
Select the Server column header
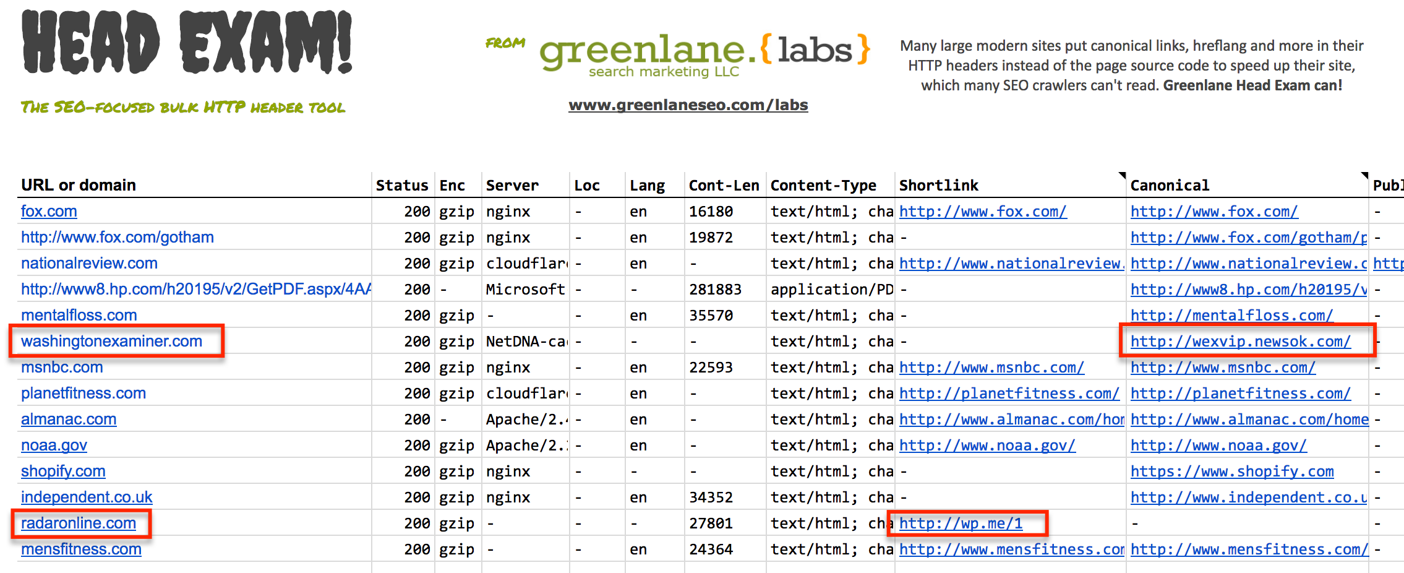pos(512,185)
